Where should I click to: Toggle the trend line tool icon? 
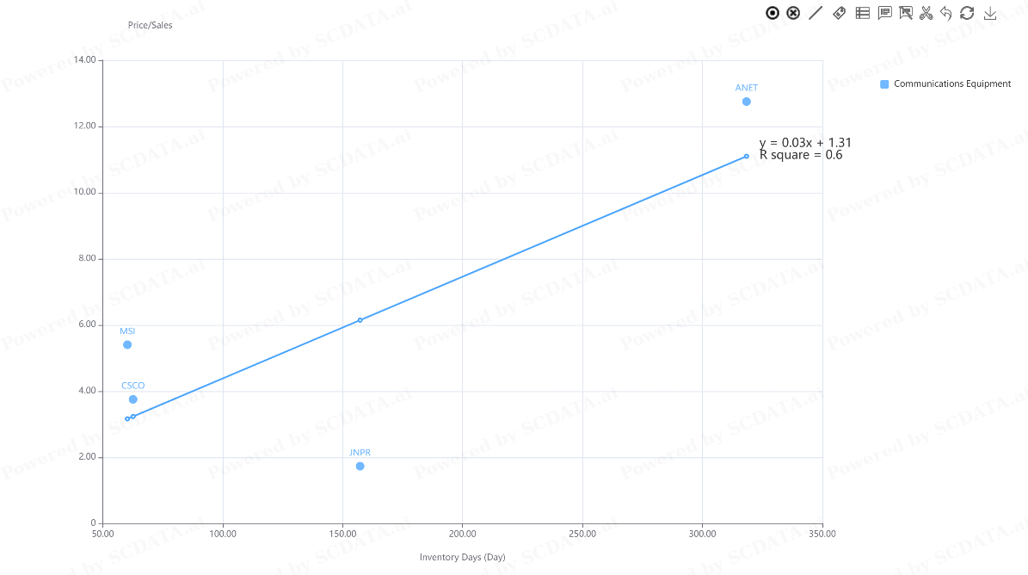pos(816,13)
